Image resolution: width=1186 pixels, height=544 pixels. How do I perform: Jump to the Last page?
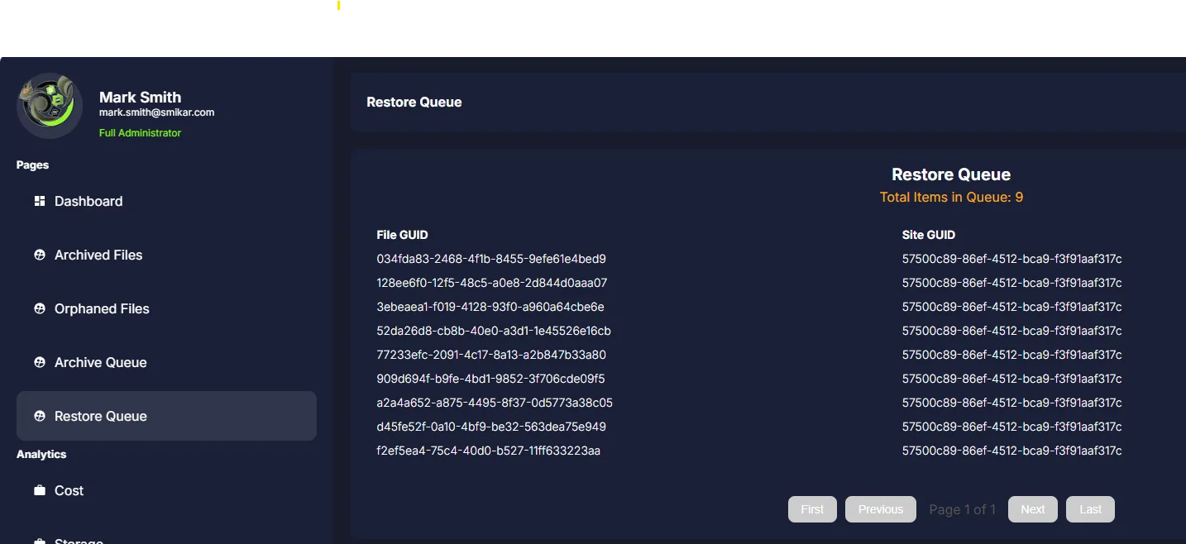pyautogui.click(x=1090, y=509)
